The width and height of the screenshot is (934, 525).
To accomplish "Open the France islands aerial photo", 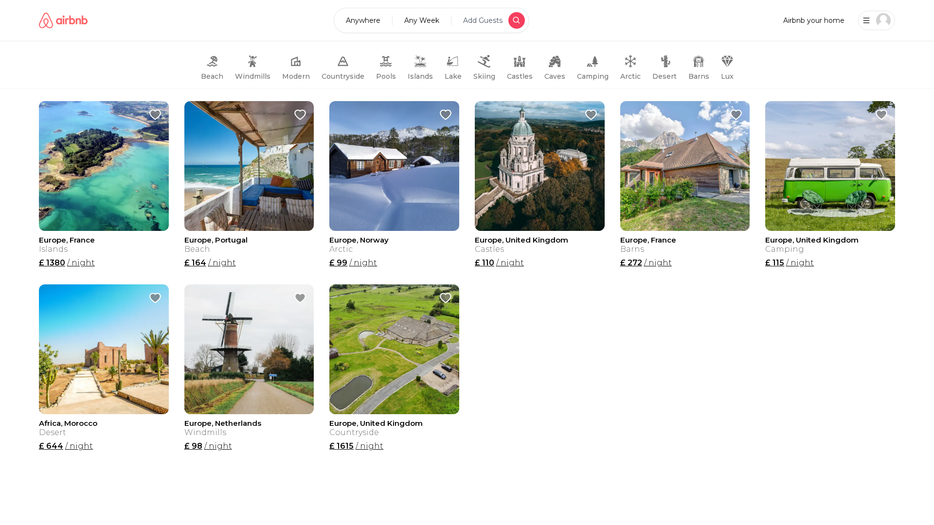I will [x=104, y=166].
